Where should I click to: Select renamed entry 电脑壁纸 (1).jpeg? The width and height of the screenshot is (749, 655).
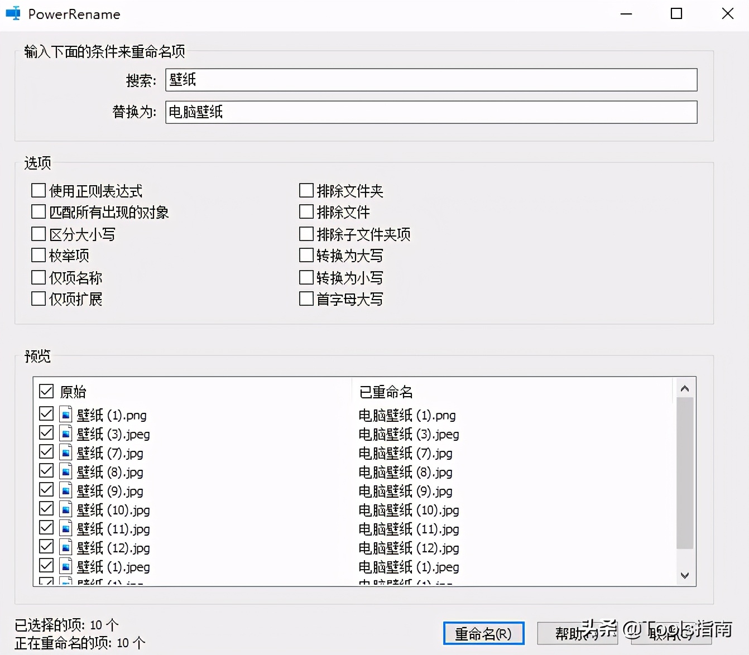pos(409,567)
